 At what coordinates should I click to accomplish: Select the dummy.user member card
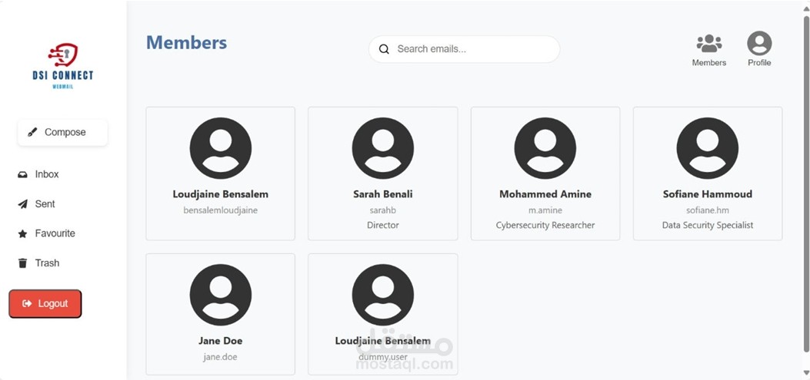383,314
